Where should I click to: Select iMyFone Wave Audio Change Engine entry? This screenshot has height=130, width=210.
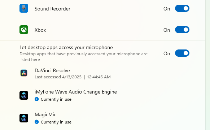point(76,92)
